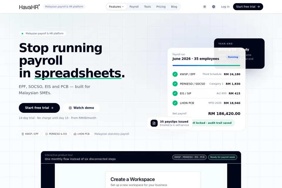
Task: Expand the Features dropdown menu
Action: [116, 7]
